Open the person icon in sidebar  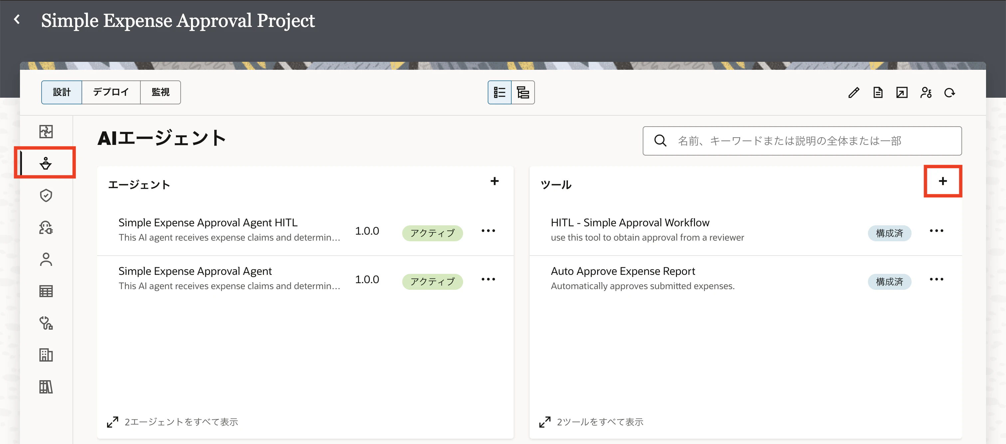[46, 260]
